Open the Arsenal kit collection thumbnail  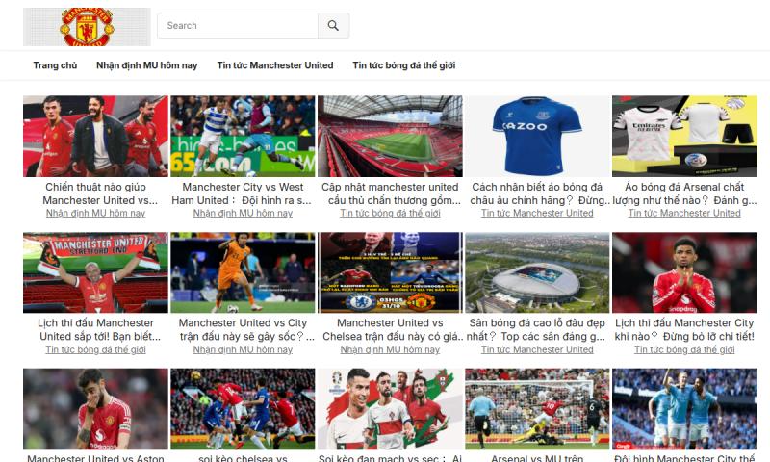[684, 136]
